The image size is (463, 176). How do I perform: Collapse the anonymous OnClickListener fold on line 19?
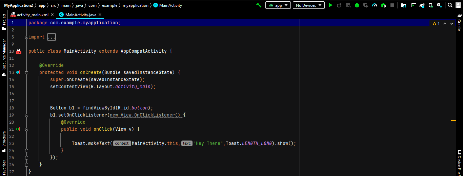click(x=26, y=115)
